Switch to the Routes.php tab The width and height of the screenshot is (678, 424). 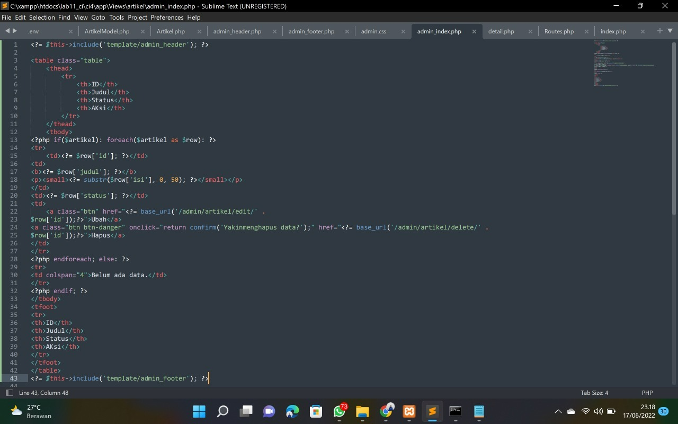tap(559, 31)
